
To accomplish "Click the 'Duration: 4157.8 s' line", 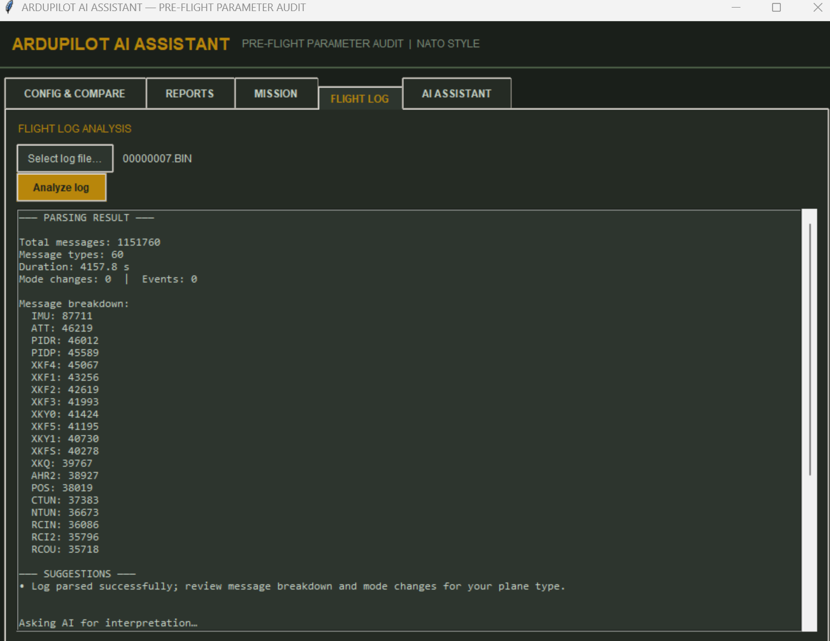I will click(74, 267).
